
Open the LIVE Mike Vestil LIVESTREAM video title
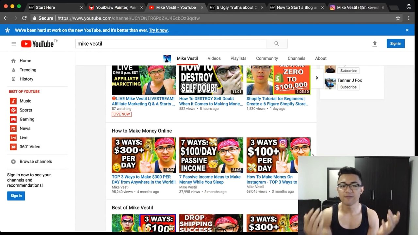coord(143,101)
